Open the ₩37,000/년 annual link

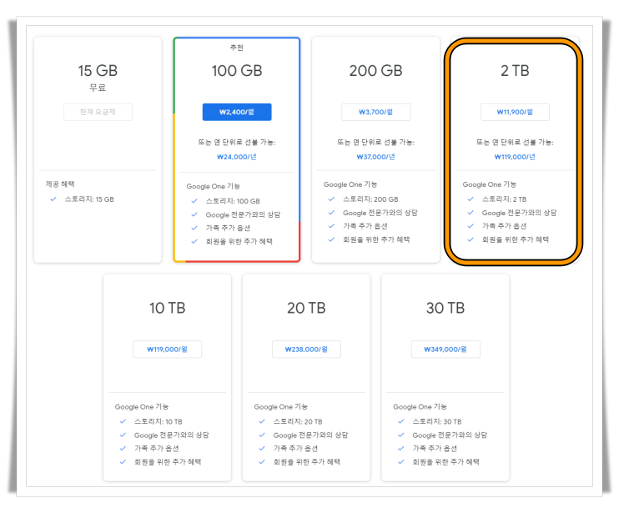pyautogui.click(x=375, y=157)
